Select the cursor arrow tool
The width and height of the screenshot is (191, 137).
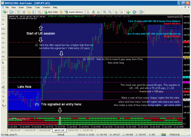(x=3, y=63)
